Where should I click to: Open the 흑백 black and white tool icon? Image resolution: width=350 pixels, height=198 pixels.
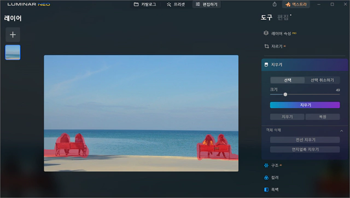[x=266, y=189]
